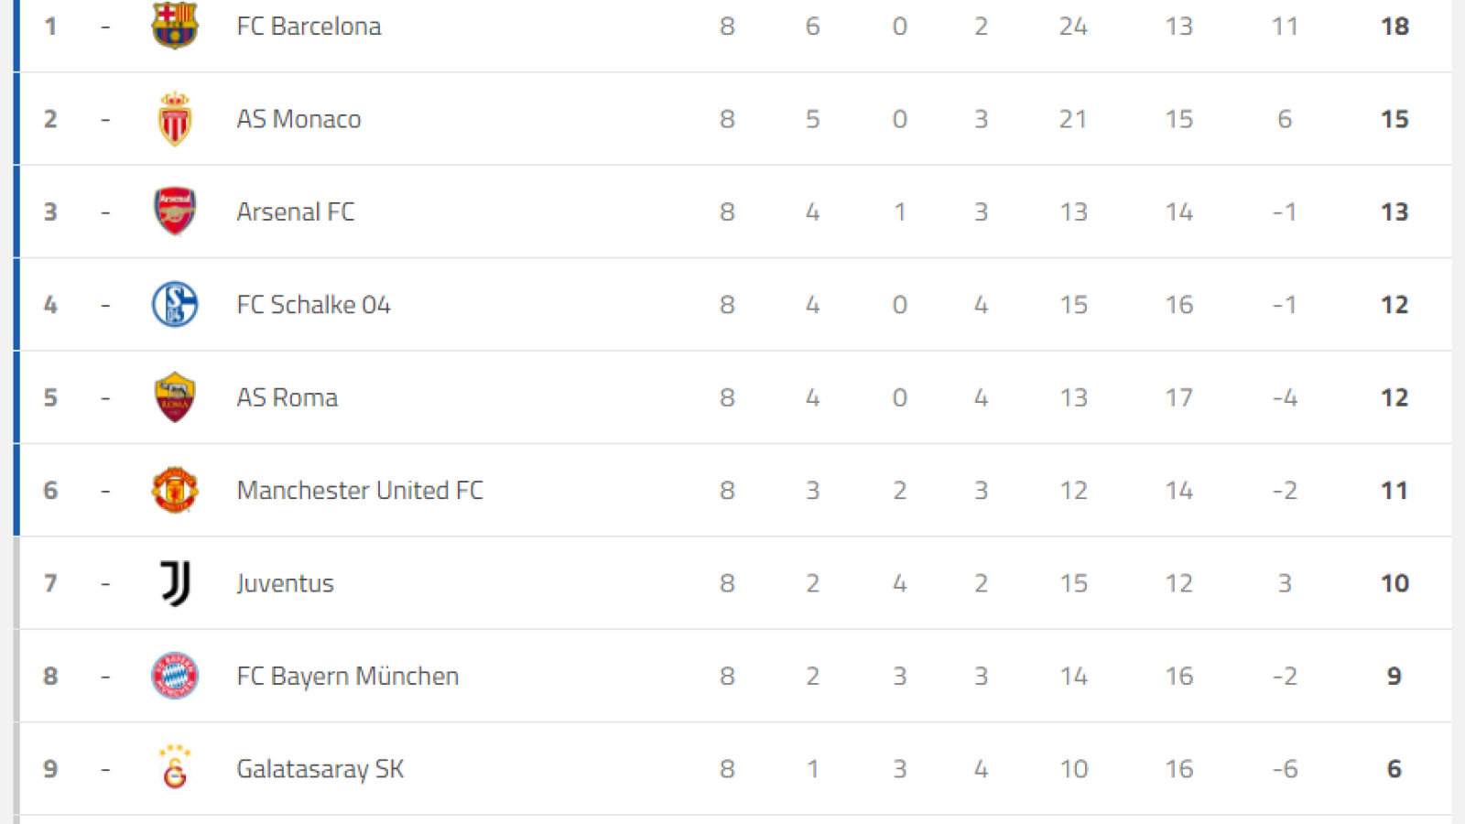The width and height of the screenshot is (1465, 824).
Task: Click the FC Schalke 04 logo
Action: tap(175, 304)
